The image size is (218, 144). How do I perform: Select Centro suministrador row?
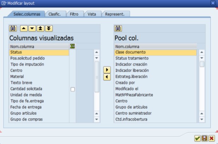pos(155,113)
